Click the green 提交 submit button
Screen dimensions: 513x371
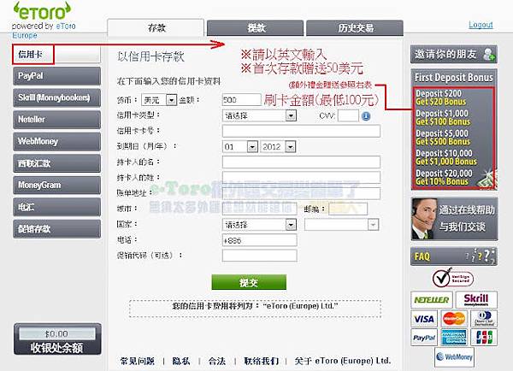pyautogui.click(x=249, y=282)
